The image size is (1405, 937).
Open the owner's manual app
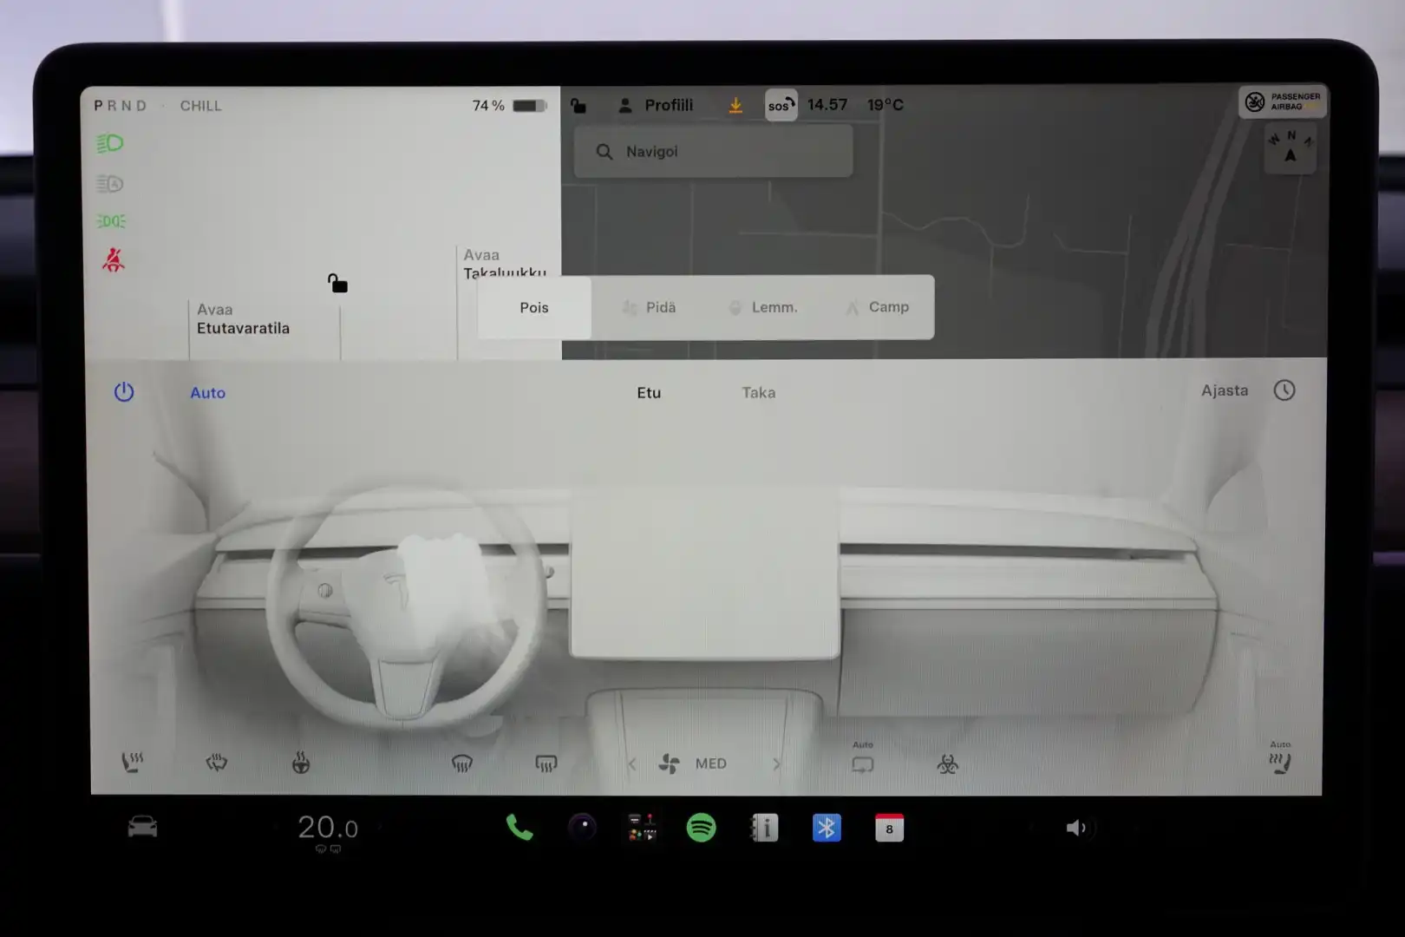click(x=764, y=828)
